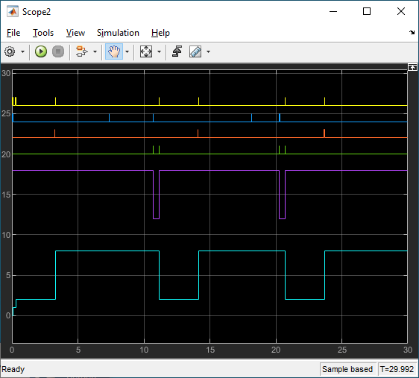Expand the highlight block dropdown arrow
Image resolution: width=419 pixels, height=378 pixels.
click(x=95, y=52)
